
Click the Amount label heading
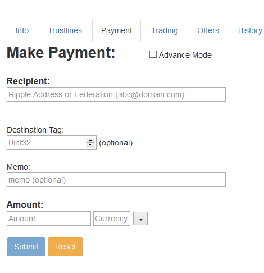click(25, 204)
